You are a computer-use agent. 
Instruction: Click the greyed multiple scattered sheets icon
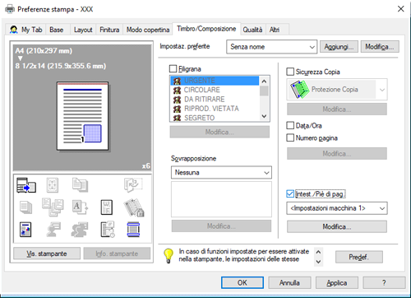tap(53, 207)
